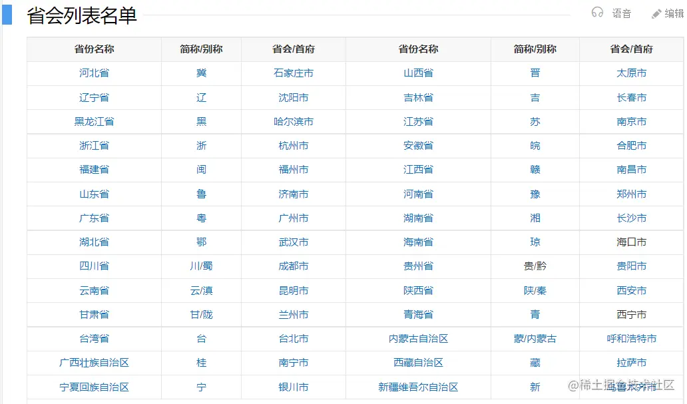Image resolution: width=687 pixels, height=404 pixels.
Task: Click the 呼和浩特市 link
Action: [x=631, y=339]
